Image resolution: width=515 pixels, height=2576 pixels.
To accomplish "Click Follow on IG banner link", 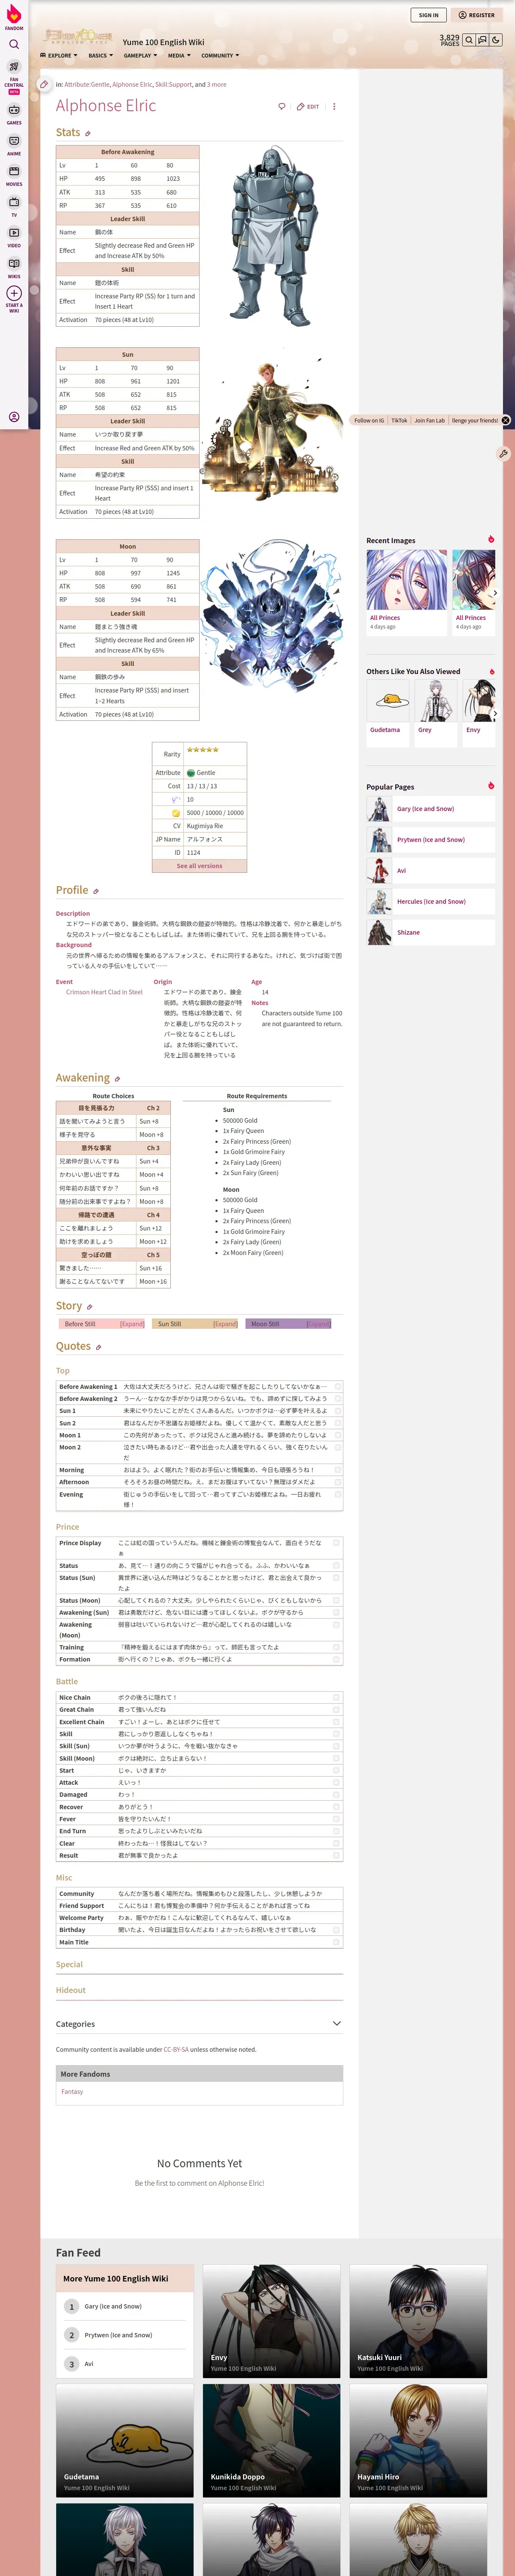I will (x=369, y=420).
